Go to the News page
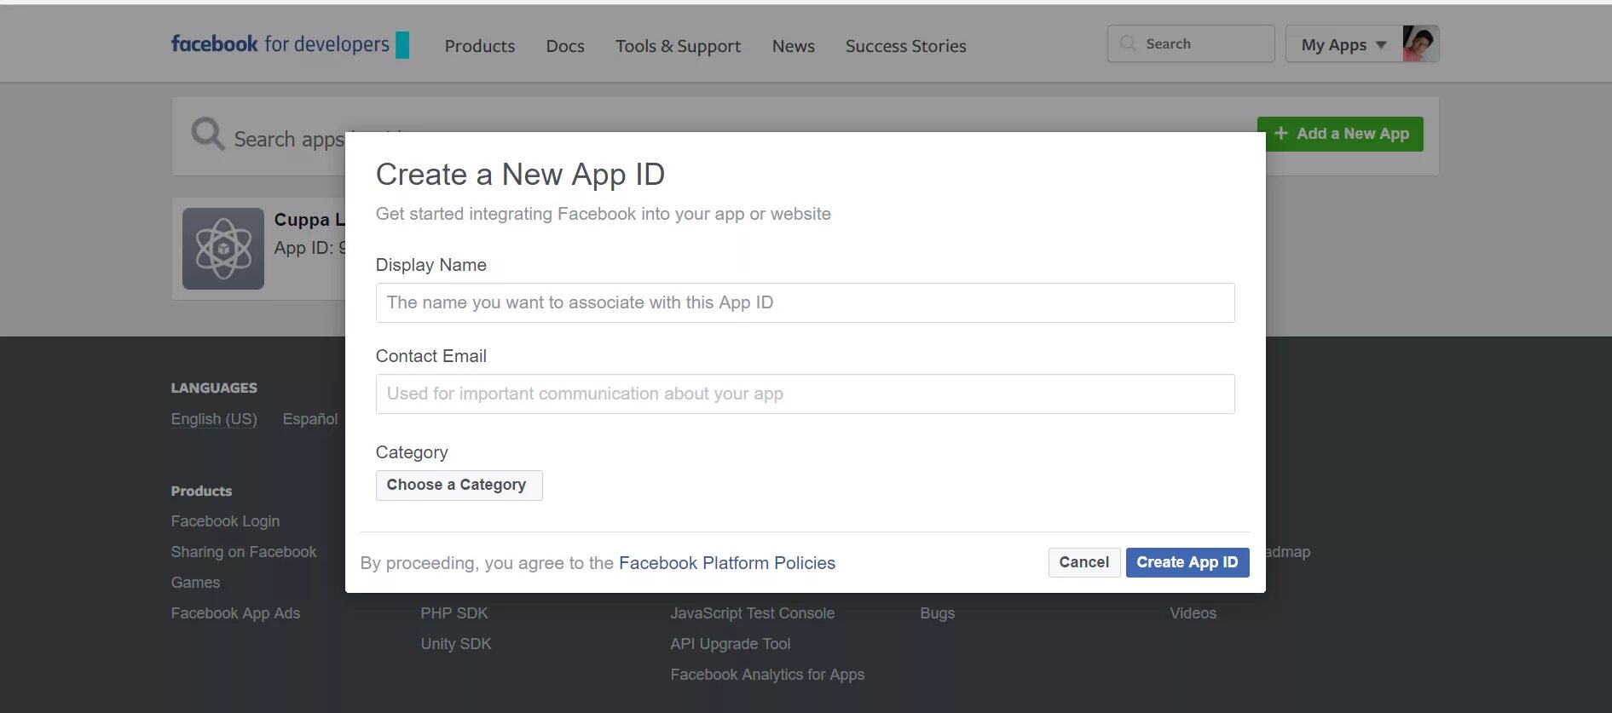Image resolution: width=1612 pixels, height=713 pixels. pyautogui.click(x=794, y=46)
